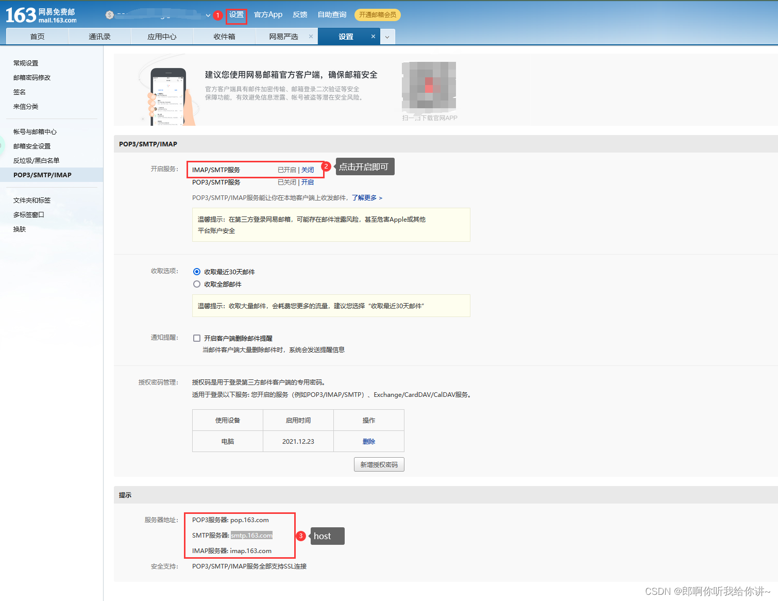Open 反垃圾/黑白名单 in sidebar
778x601 pixels.
[x=36, y=161]
